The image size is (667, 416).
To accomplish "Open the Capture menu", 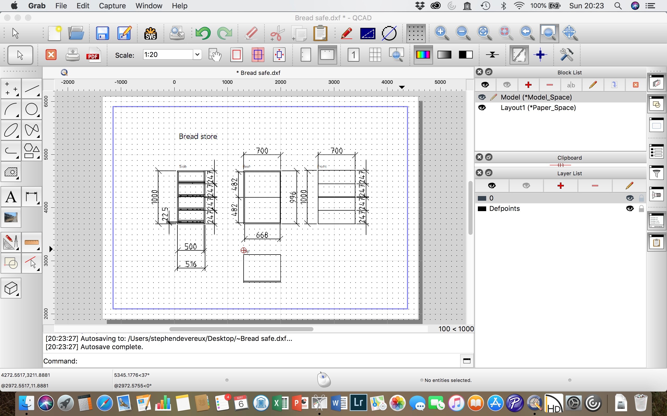I will (x=112, y=6).
